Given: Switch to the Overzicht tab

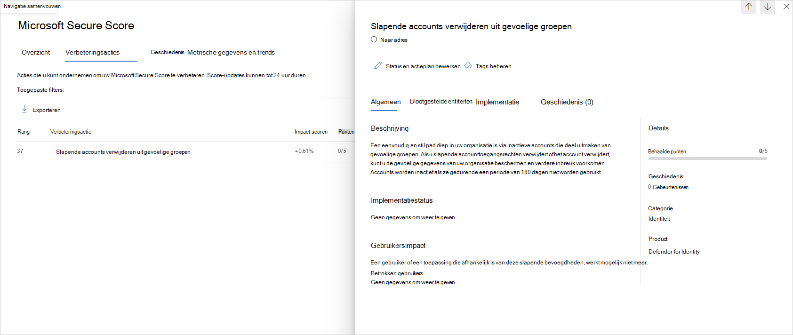Looking at the screenshot, I should pyautogui.click(x=36, y=52).
